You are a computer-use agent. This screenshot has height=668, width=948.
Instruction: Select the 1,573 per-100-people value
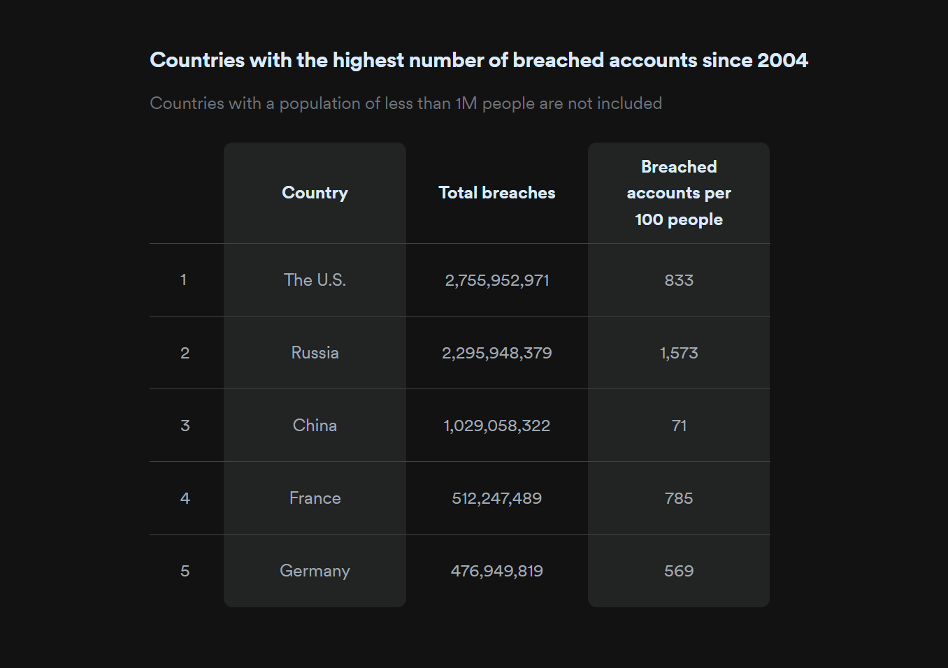click(678, 353)
